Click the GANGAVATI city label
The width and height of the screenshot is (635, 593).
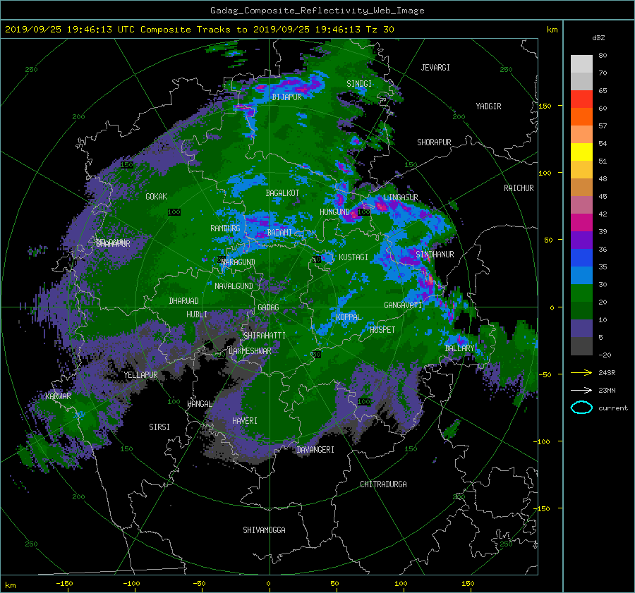click(403, 305)
